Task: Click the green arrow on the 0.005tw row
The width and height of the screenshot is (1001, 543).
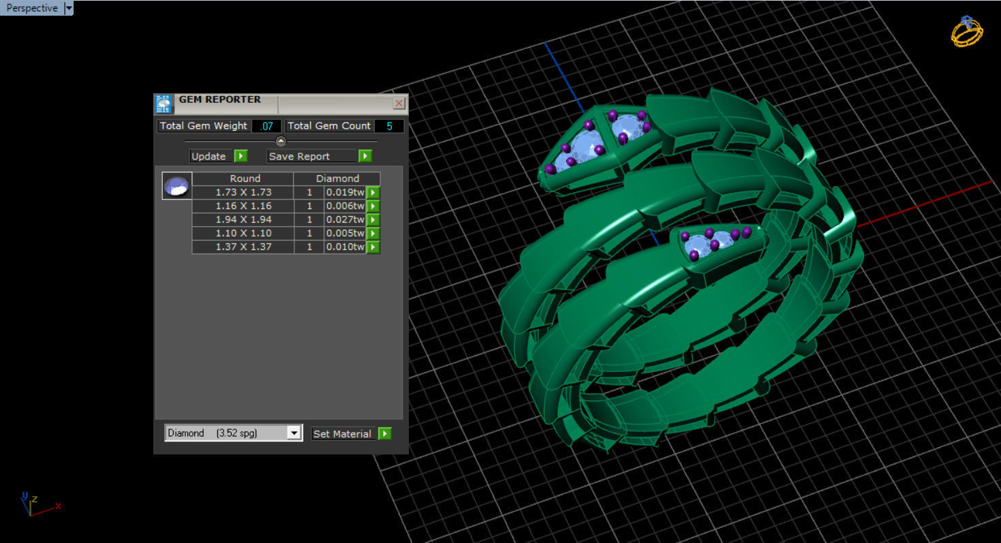Action: tap(373, 233)
